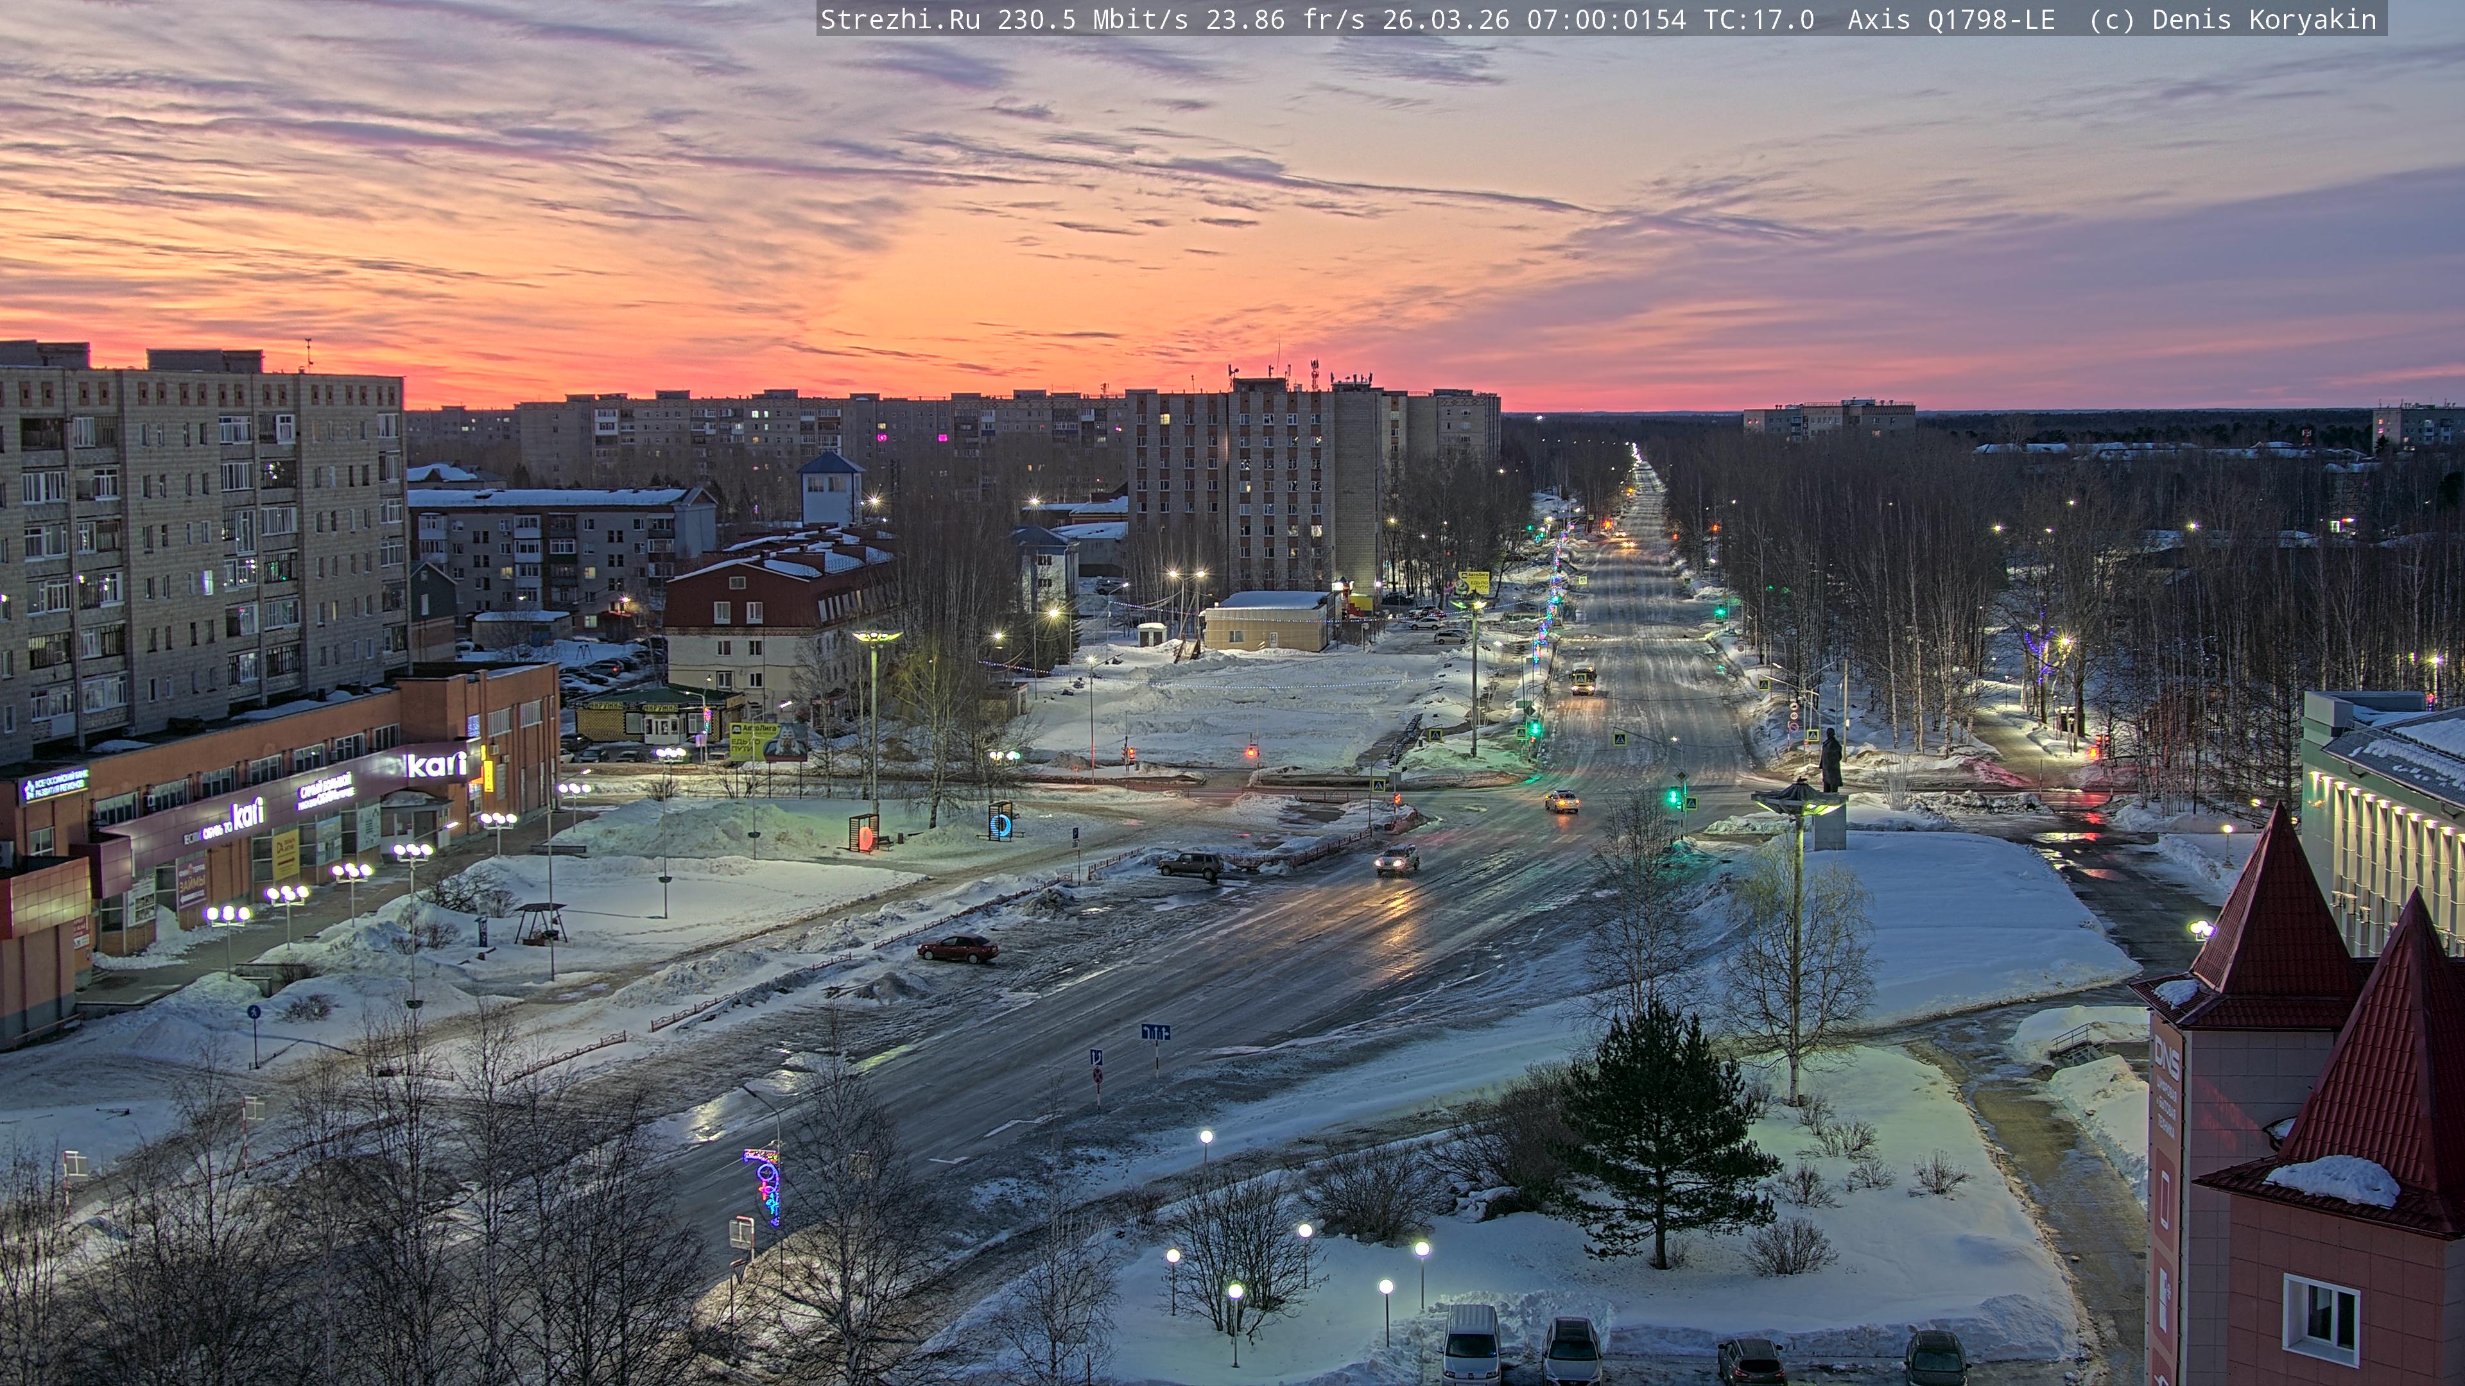Click the blue lane-direction road sign

(x=1155, y=1032)
